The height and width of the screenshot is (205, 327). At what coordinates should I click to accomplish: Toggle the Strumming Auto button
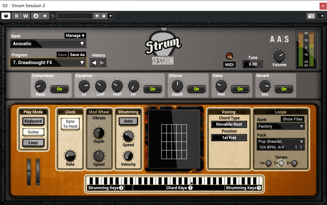128,121
